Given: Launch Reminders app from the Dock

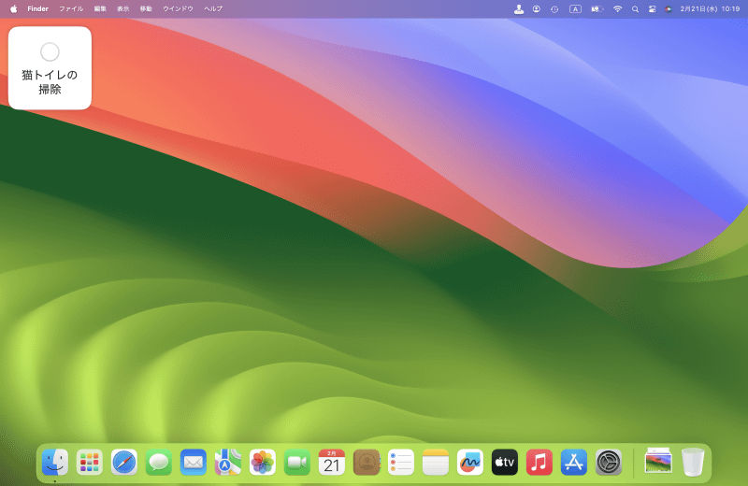Looking at the screenshot, I should point(401,462).
